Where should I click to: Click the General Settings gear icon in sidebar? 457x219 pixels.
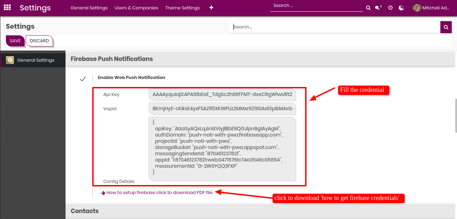point(10,60)
